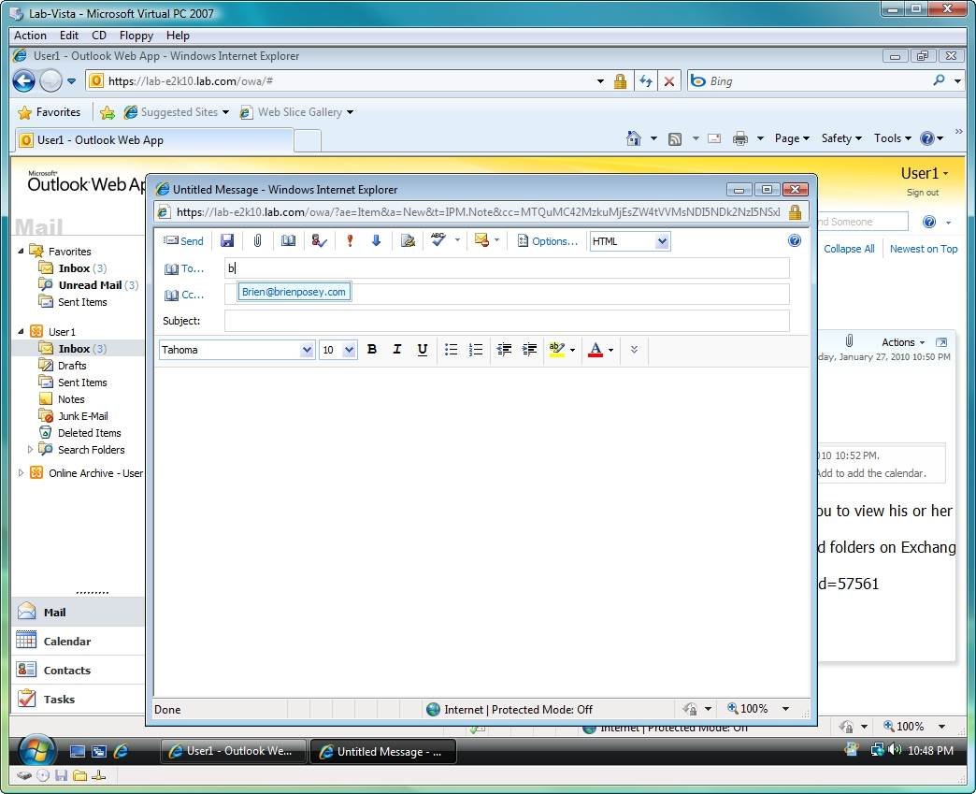Click the Attach File paperclip icon
976x794 pixels.
point(257,241)
